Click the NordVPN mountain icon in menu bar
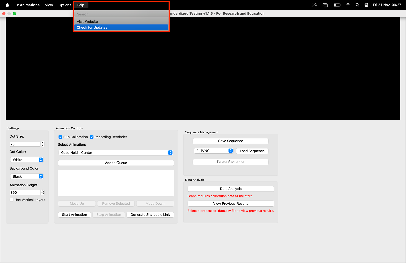The height and width of the screenshot is (263, 406). coord(314,5)
